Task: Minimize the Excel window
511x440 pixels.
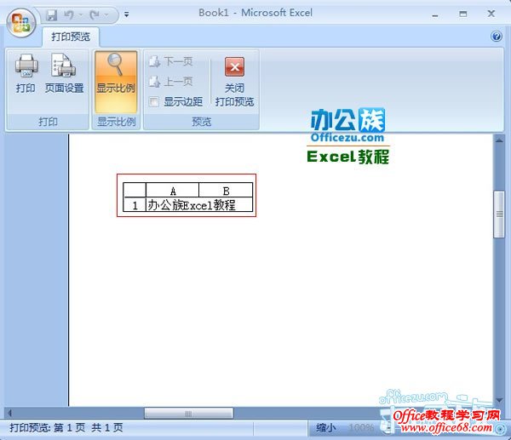Action: (435, 14)
